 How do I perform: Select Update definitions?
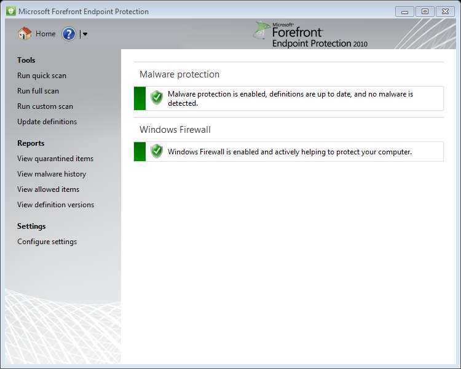coord(47,122)
